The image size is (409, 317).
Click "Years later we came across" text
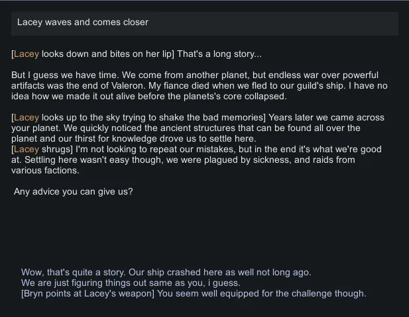point(326,117)
